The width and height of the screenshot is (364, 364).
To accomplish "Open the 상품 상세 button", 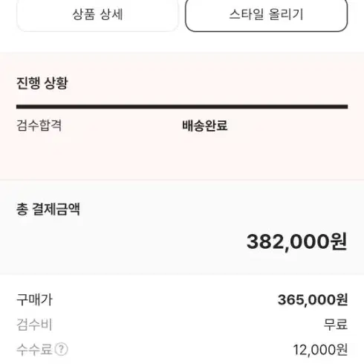I will coord(97,14).
